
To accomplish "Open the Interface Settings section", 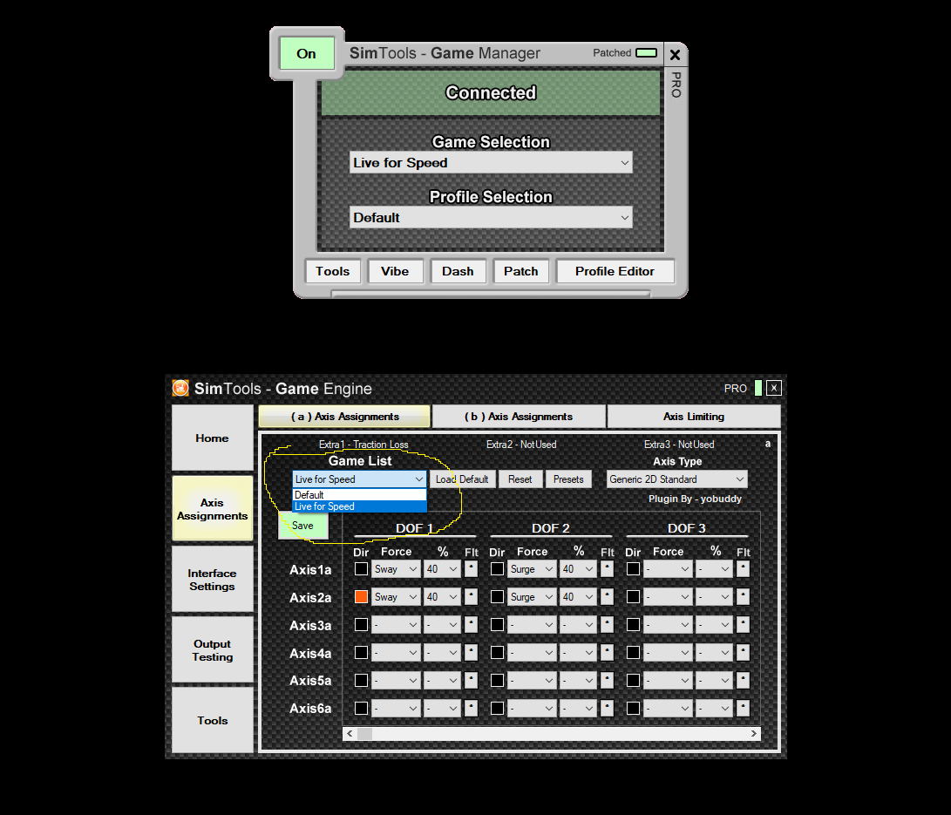I will [x=212, y=580].
